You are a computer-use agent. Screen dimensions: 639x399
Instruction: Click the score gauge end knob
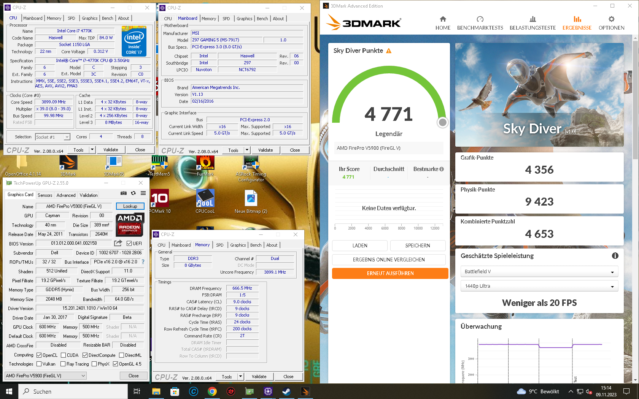[x=443, y=122]
